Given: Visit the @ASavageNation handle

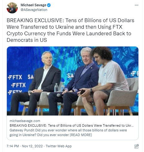Looking at the screenshot, I should [34, 10].
